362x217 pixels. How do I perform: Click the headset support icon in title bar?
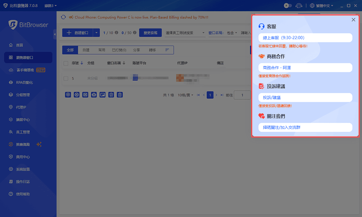coord(299,5)
